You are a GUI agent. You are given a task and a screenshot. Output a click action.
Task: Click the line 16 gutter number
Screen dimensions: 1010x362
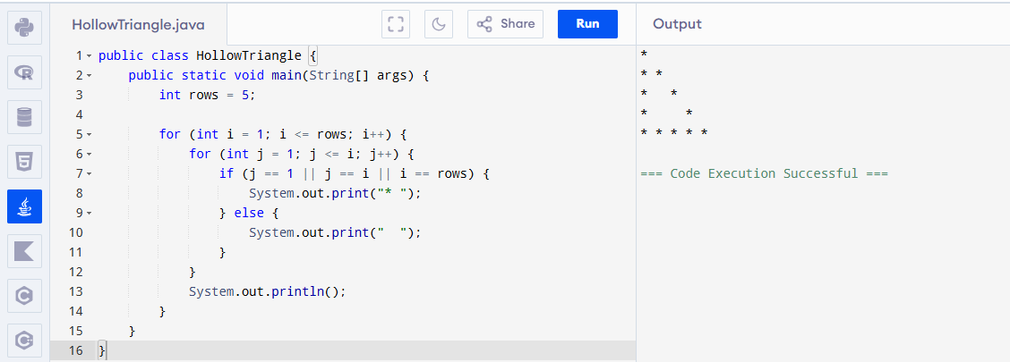point(76,350)
